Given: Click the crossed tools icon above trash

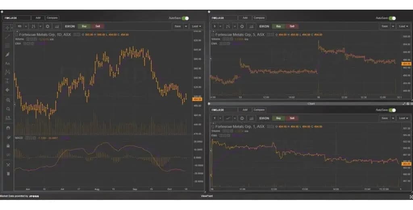Looking at the screenshot, I should (8, 165).
